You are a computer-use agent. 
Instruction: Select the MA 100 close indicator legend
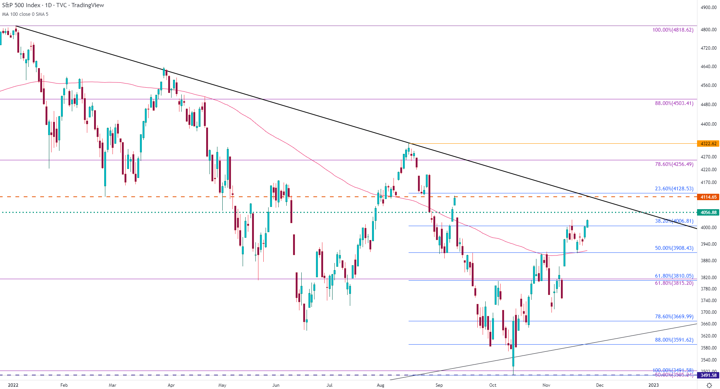click(x=25, y=14)
